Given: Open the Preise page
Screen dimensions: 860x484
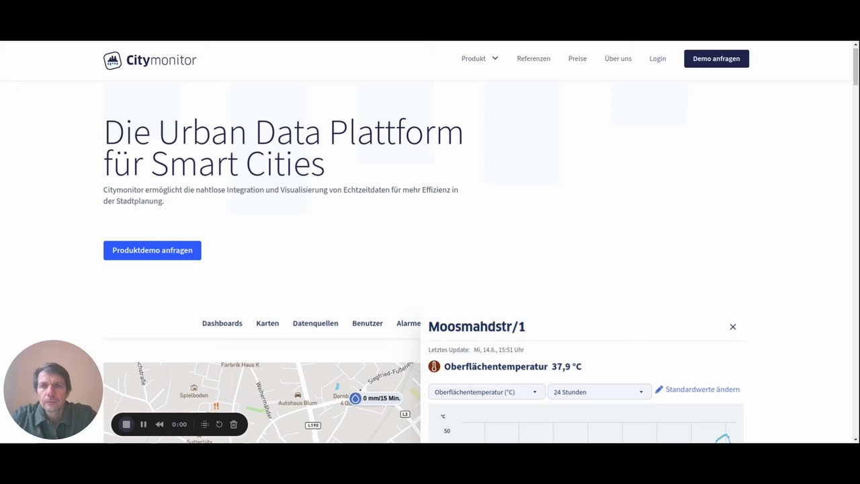Looking at the screenshot, I should point(577,58).
